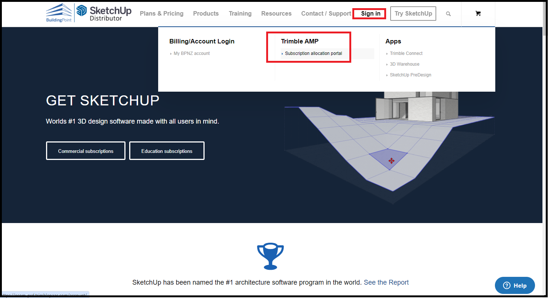Click the BuildingPoint logo
This screenshot has height=298, width=548.
[59, 13]
